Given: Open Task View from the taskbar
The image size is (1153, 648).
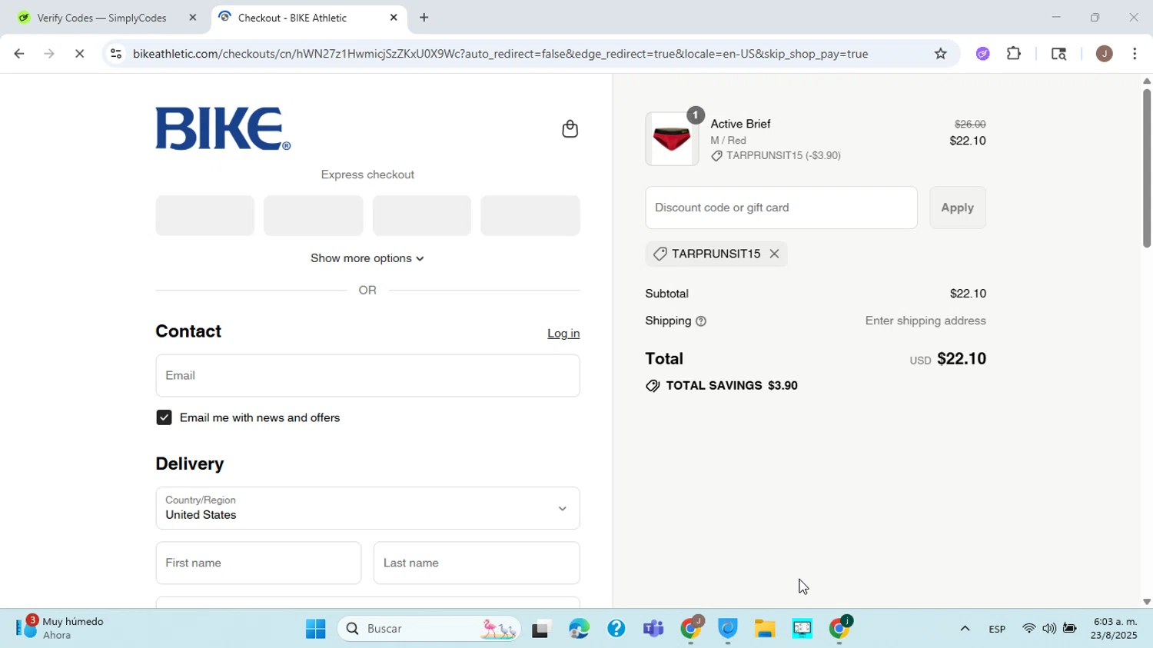Looking at the screenshot, I should (541, 629).
